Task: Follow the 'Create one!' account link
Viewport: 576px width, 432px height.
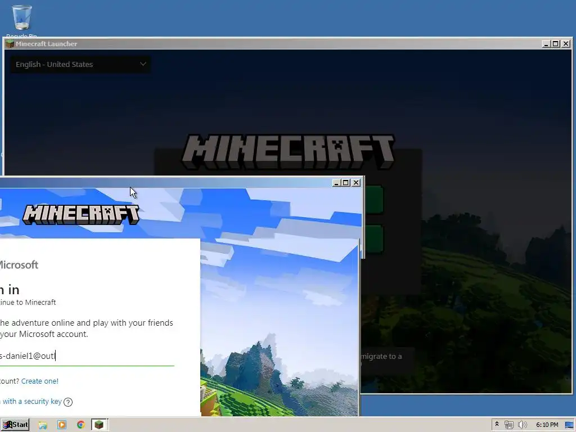Action: 40,381
